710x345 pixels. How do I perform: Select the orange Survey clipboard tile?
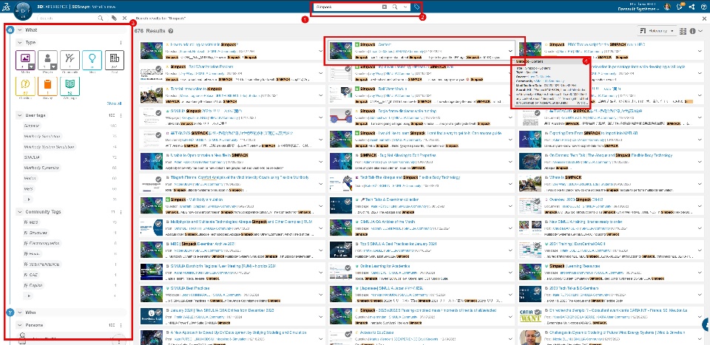point(47,86)
